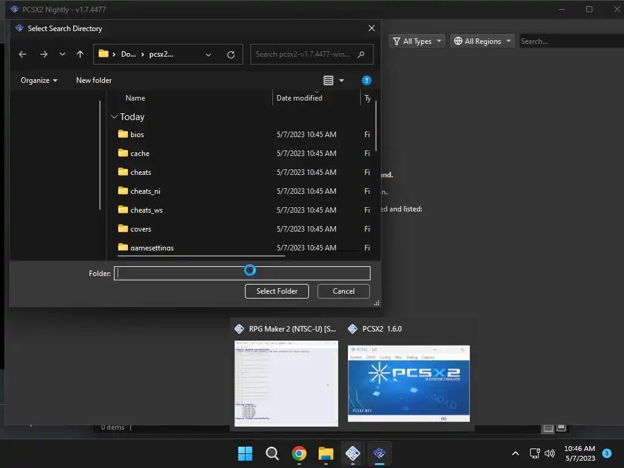Open All Regions filter in PCSX2
Screen dimensions: 624x468
(x=483, y=41)
